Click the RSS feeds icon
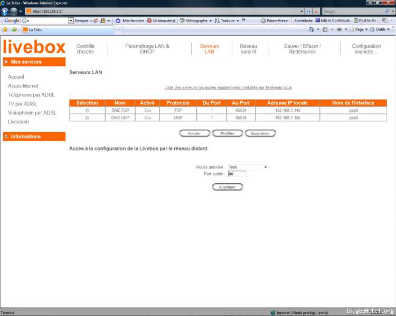Viewport: 396px width, 316px height. click(x=325, y=29)
